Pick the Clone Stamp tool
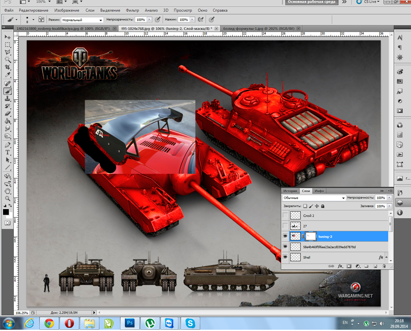411x331 pixels. coord(8,98)
